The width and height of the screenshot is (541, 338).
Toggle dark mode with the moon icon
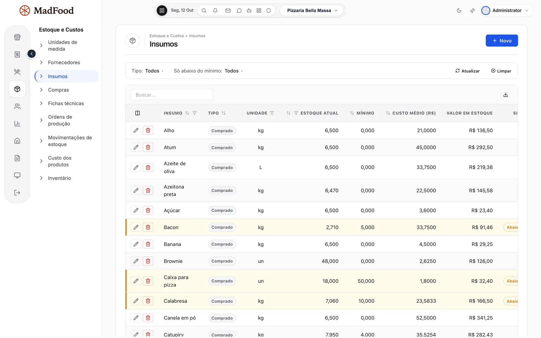pos(459,10)
